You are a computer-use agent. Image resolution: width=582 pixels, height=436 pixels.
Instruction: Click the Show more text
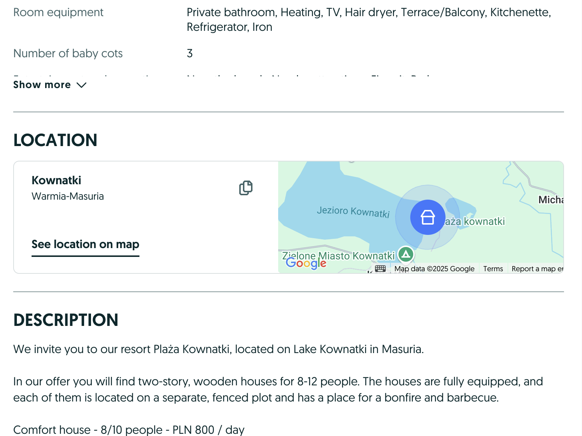click(x=42, y=85)
